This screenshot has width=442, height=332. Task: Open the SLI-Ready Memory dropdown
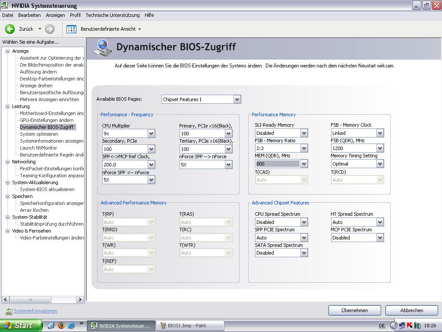click(304, 133)
